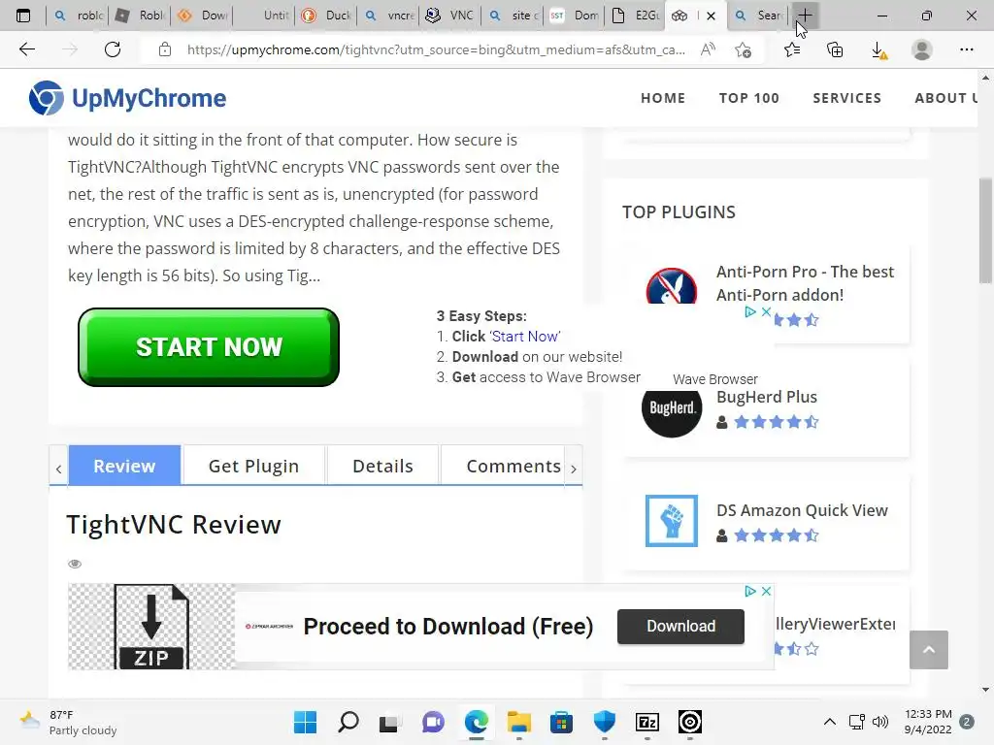Open AdChoices icon on Wave Browser ad
Viewport: 994px width, 745px height.
point(750,311)
